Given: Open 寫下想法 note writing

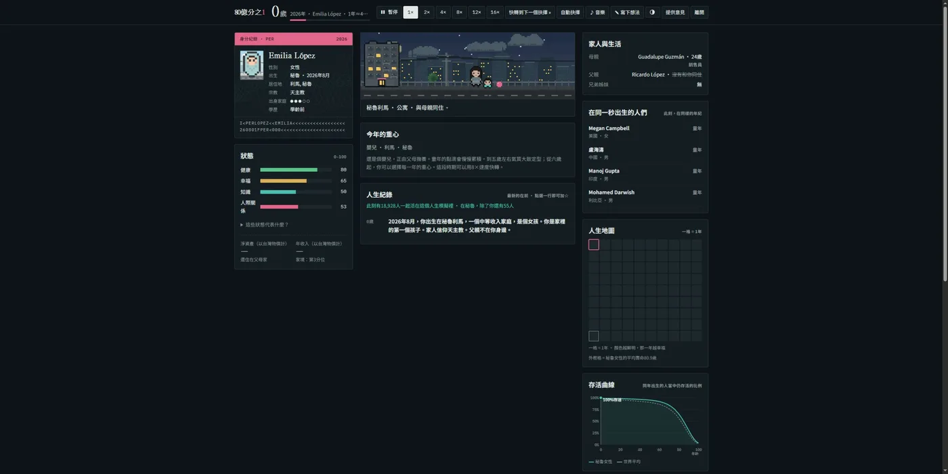Looking at the screenshot, I should tap(627, 12).
